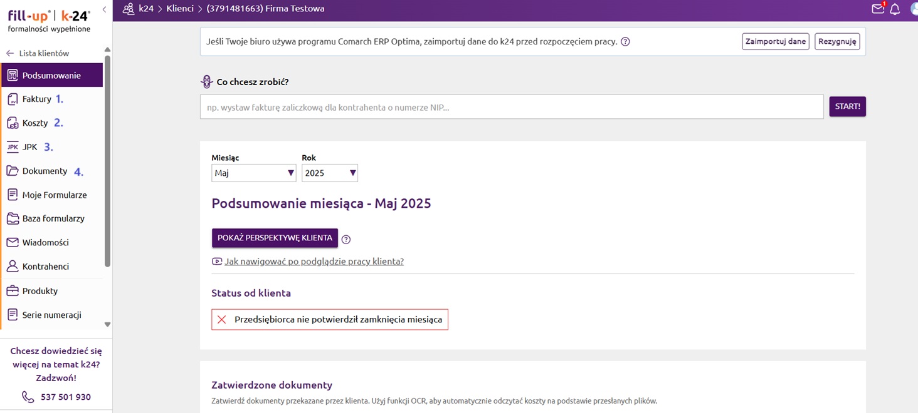Click the Comarch ERP Optima banner text

tap(412, 42)
